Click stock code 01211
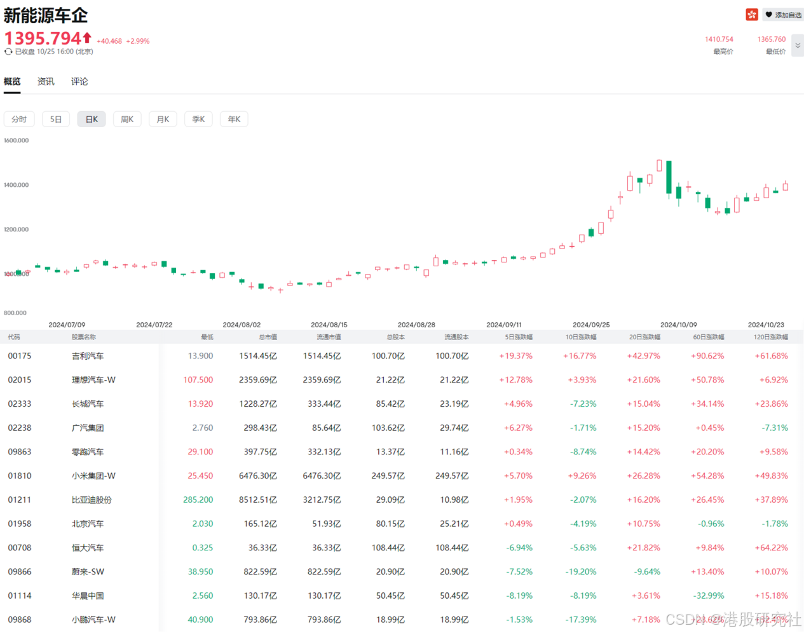The image size is (804, 633). [x=20, y=500]
